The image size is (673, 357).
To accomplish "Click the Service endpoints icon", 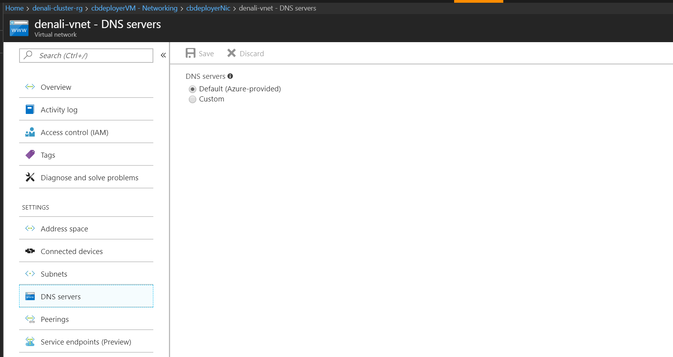I will (30, 341).
